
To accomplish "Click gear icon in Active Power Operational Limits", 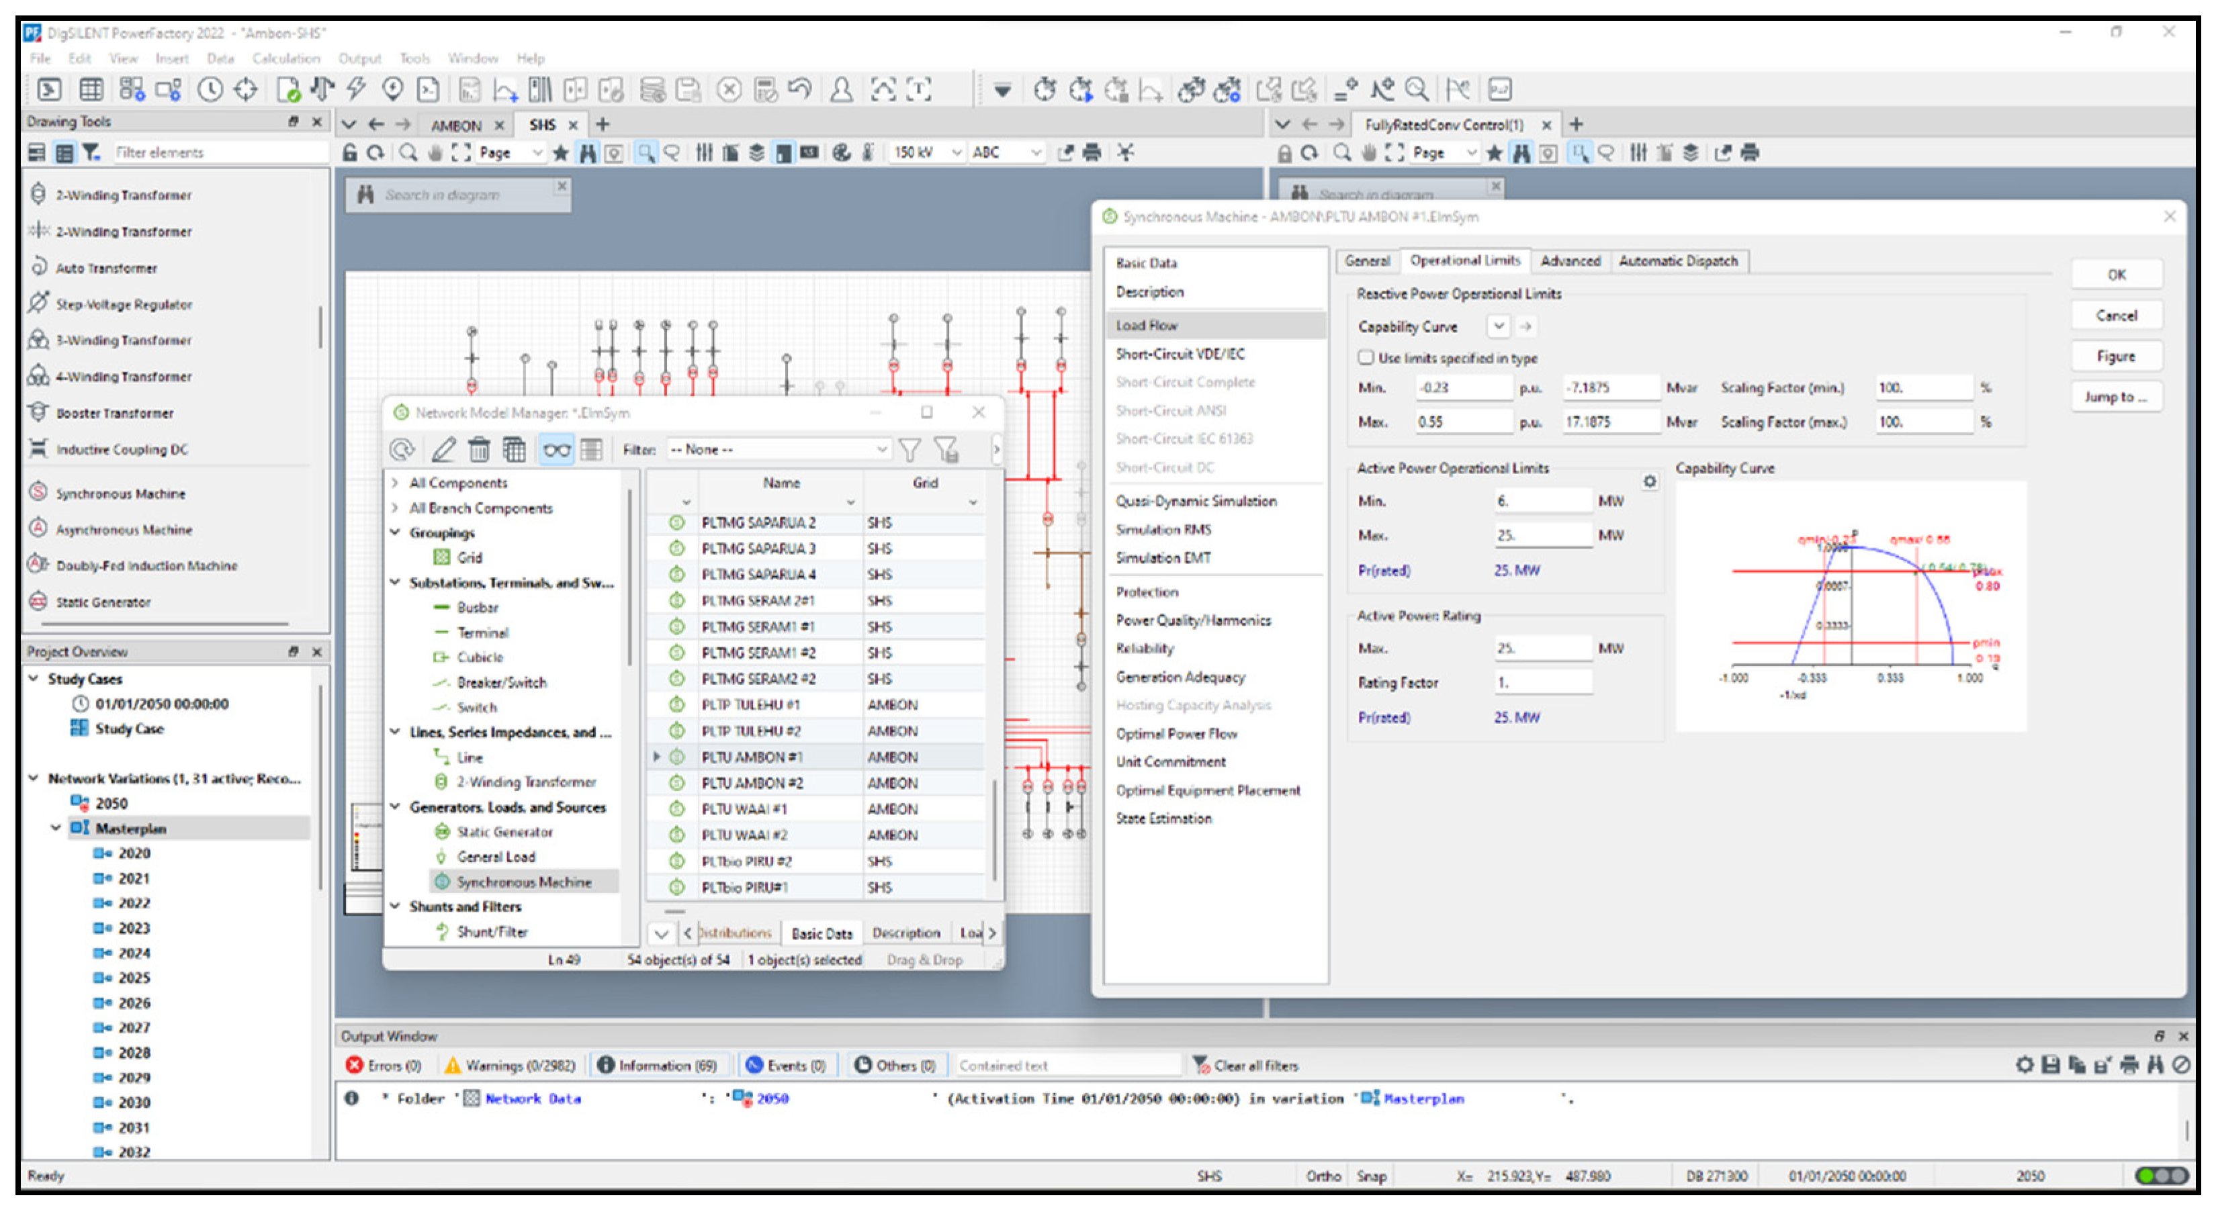I will (1649, 481).
